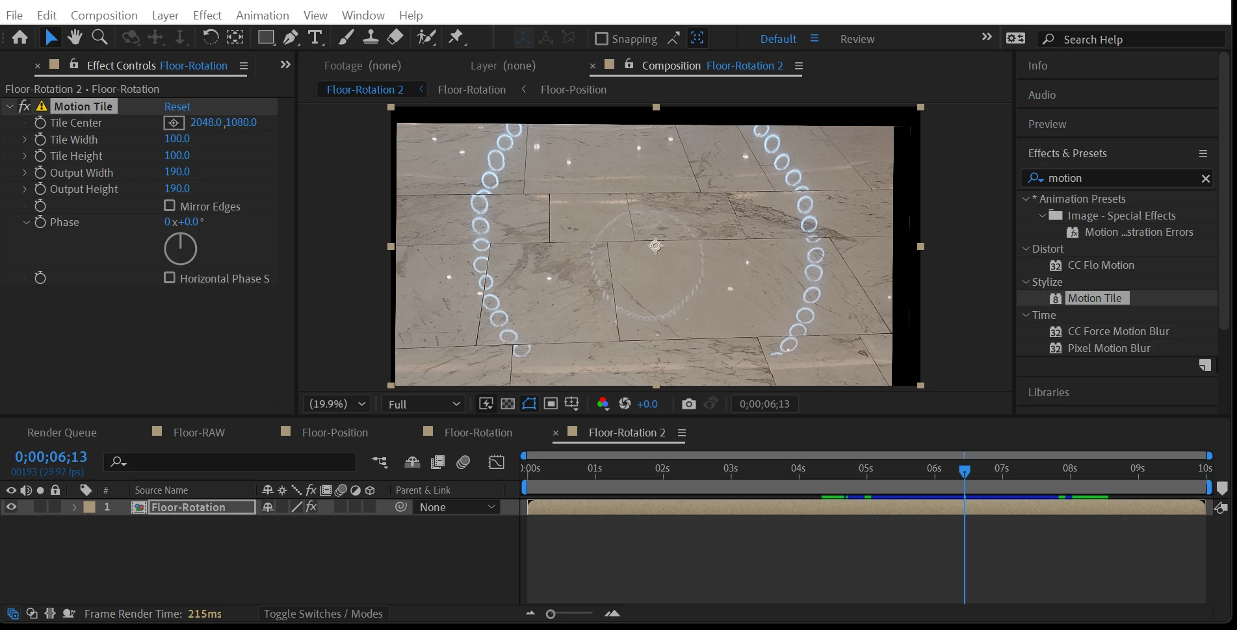The image size is (1237, 630).
Task: Select the Hand tool
Action: pyautogui.click(x=75, y=38)
